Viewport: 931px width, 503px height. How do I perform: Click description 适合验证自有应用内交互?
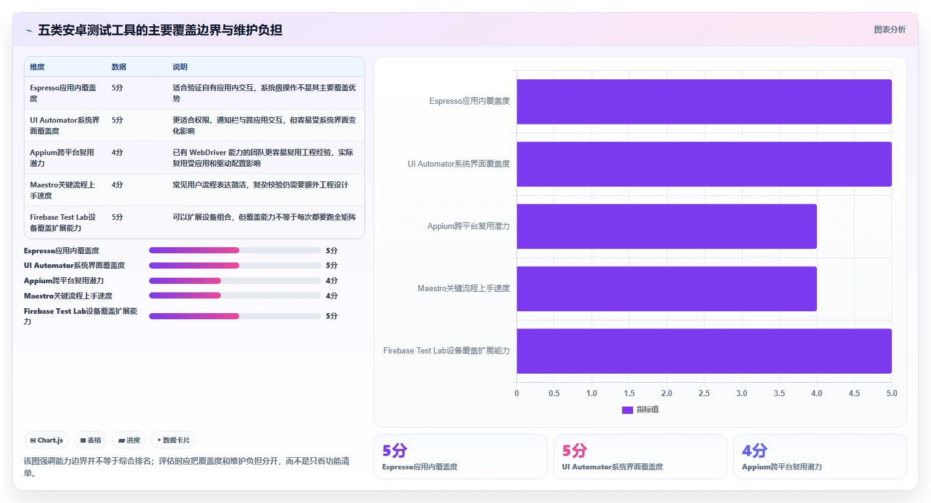(264, 93)
